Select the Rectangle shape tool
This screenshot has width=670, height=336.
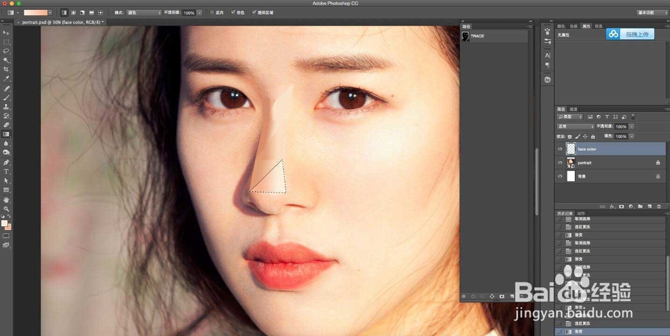(x=6, y=190)
